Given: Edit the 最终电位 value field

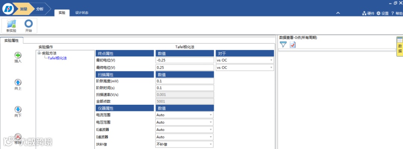Looking at the screenshot, I should click(x=185, y=68).
